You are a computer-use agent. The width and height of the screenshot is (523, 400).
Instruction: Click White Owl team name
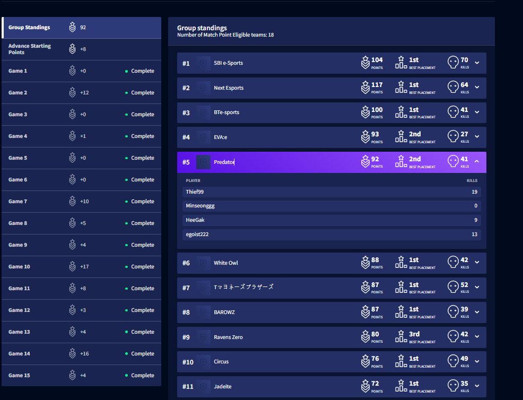pyautogui.click(x=226, y=263)
